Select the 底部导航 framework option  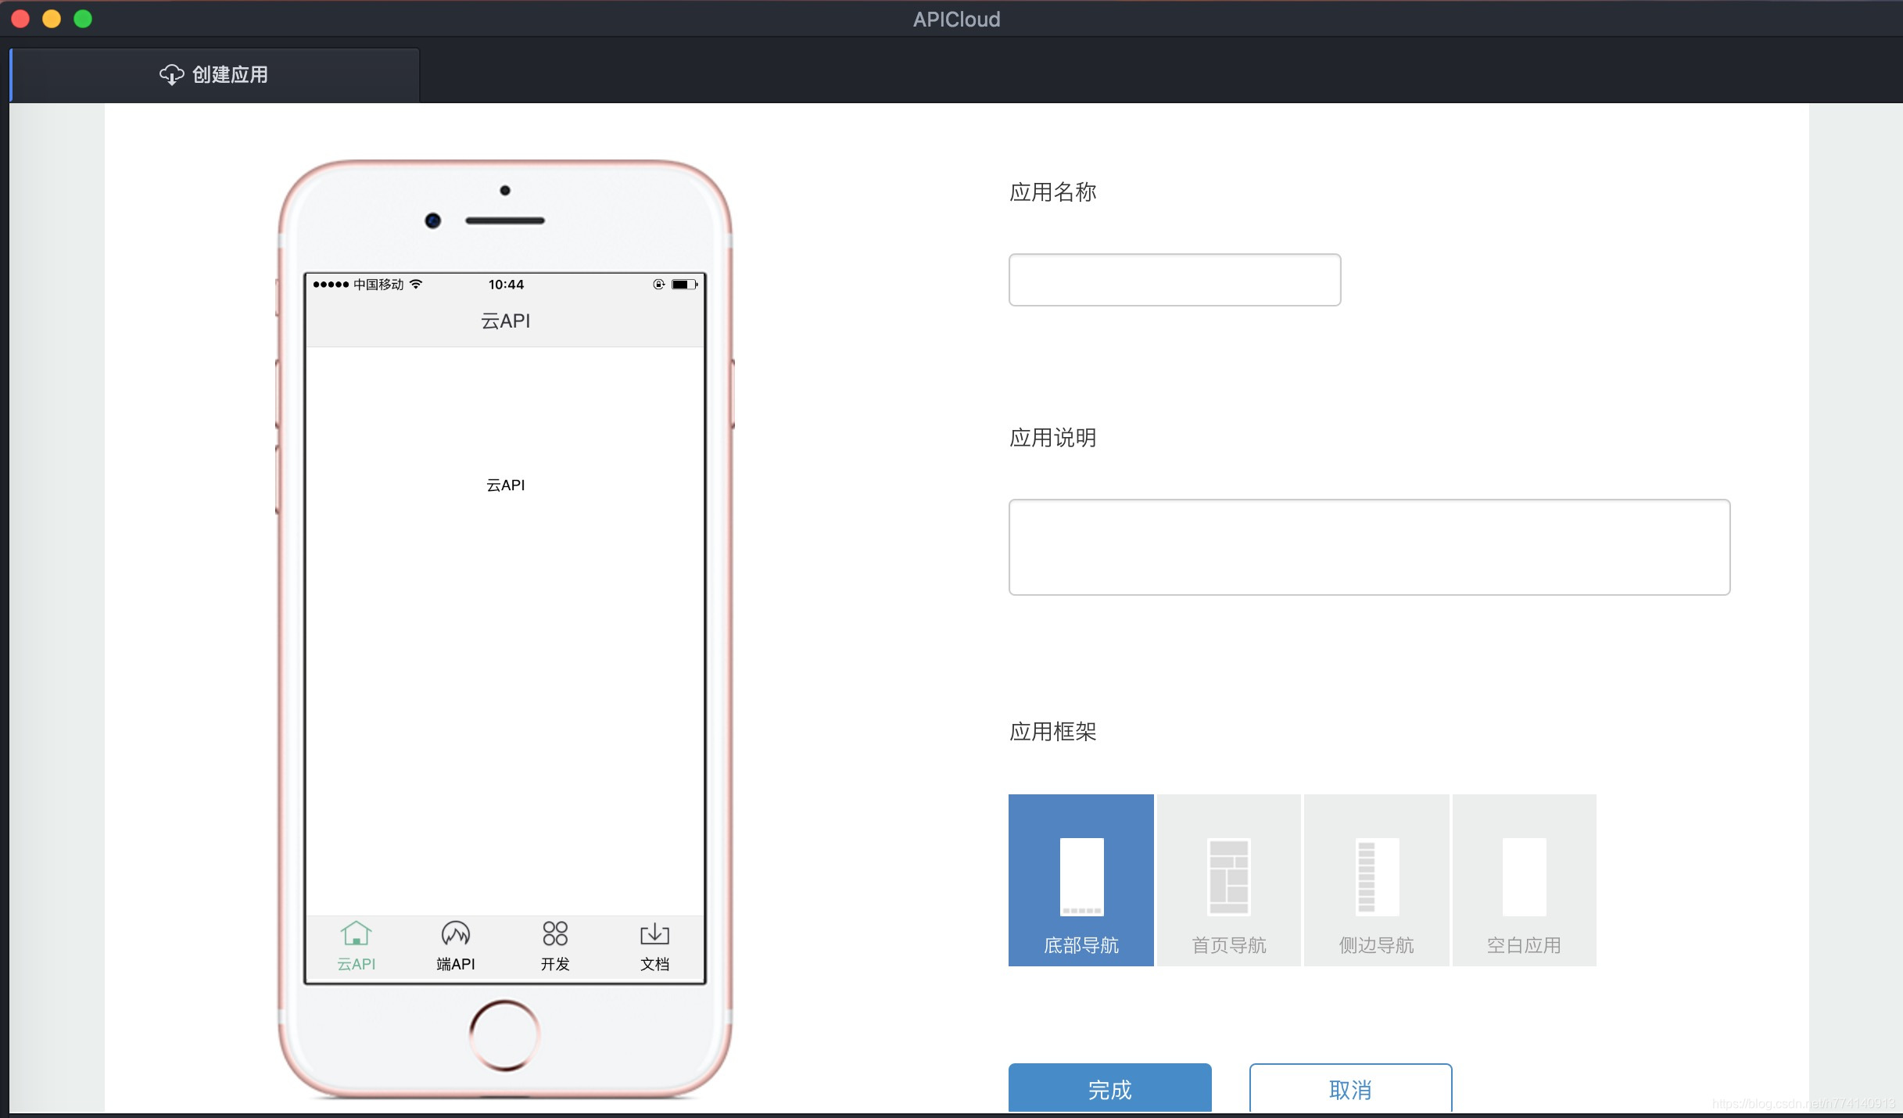click(1081, 880)
